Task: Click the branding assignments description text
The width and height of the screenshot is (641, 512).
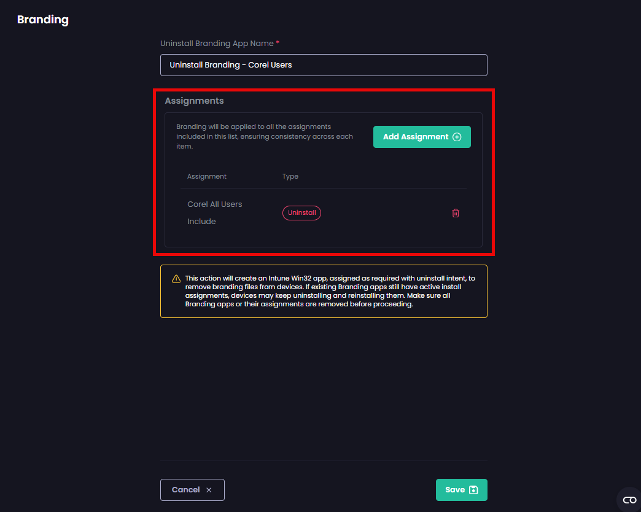Action: coord(265,136)
